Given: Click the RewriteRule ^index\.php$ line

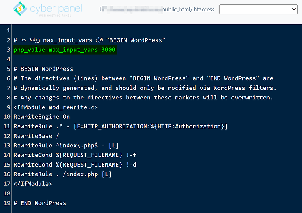Looking at the screenshot, I should (x=66, y=146).
